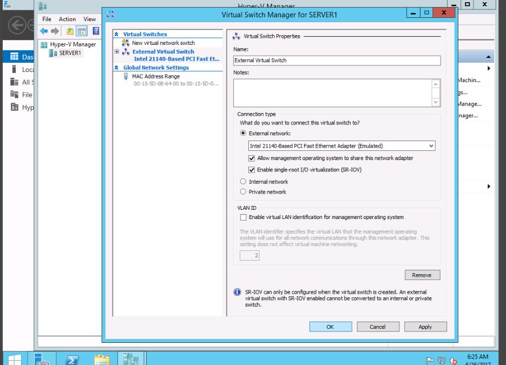The height and width of the screenshot is (365, 506).
Task: Click the Dashboard icon in Server Manager sidebar
Action: point(14,57)
